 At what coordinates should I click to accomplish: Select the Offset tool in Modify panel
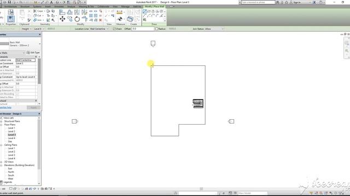pos(69,12)
